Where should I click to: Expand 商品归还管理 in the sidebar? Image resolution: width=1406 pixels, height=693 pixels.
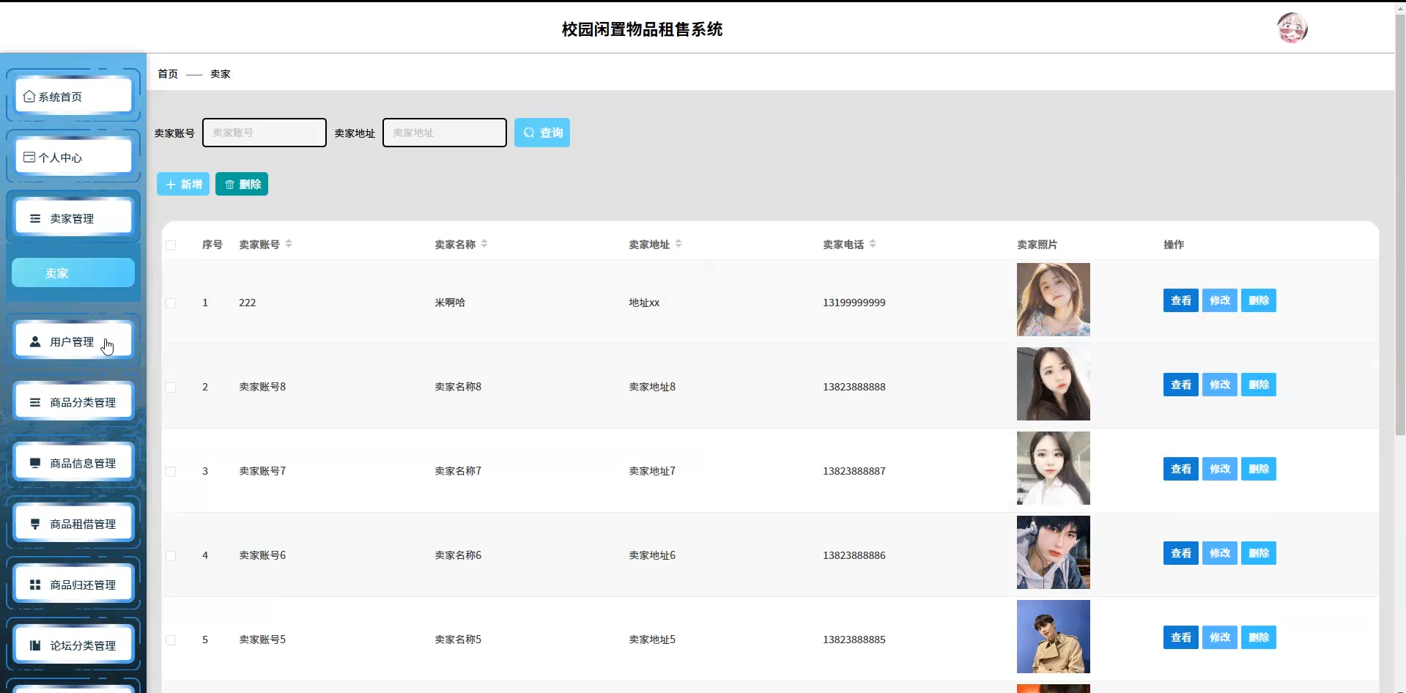click(73, 584)
